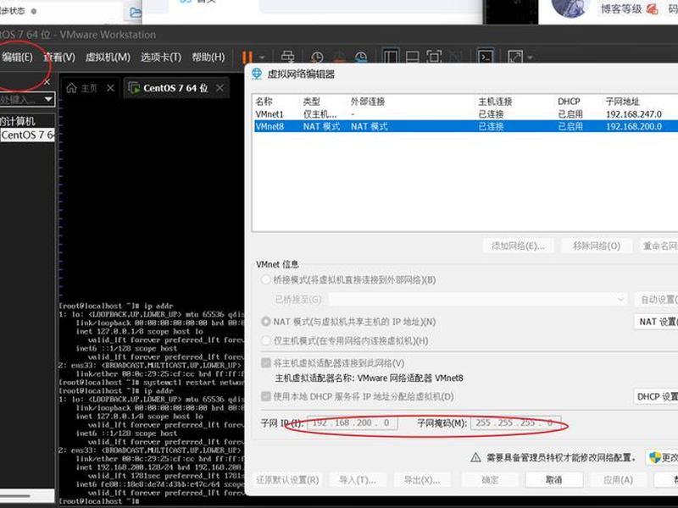Open the 已桥接至(G) combo box
The height and width of the screenshot is (508, 678).
[x=477, y=300]
